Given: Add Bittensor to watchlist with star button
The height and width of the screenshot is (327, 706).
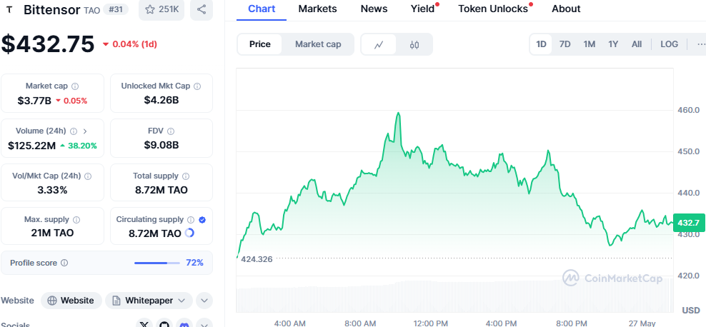Looking at the screenshot, I should 161,9.
